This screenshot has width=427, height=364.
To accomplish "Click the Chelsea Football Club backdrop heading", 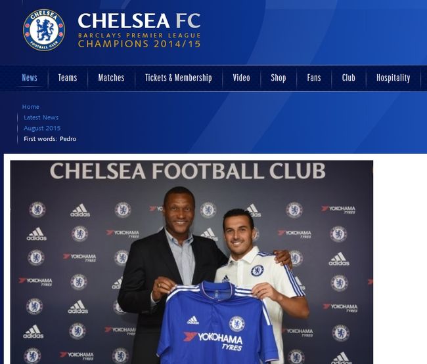I will [x=188, y=171].
